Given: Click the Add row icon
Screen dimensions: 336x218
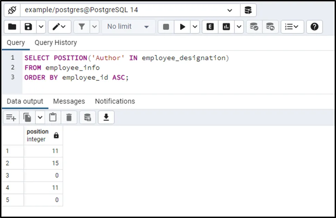Looking at the screenshot, I should coord(11,117).
